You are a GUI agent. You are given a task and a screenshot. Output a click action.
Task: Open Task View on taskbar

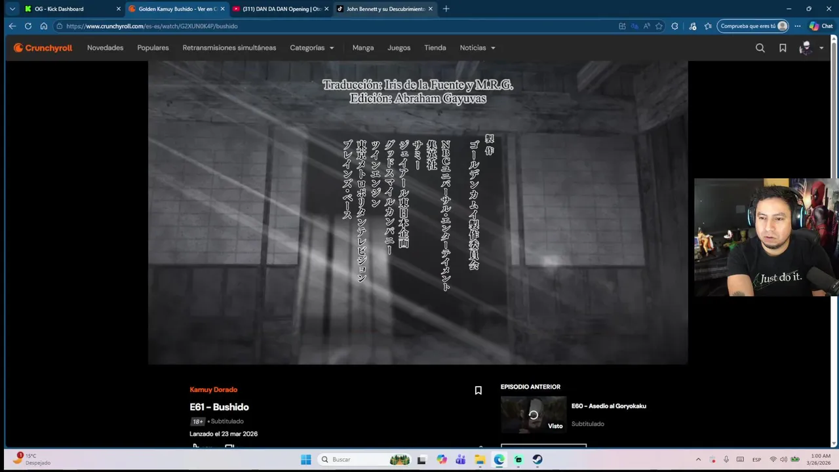point(421,460)
